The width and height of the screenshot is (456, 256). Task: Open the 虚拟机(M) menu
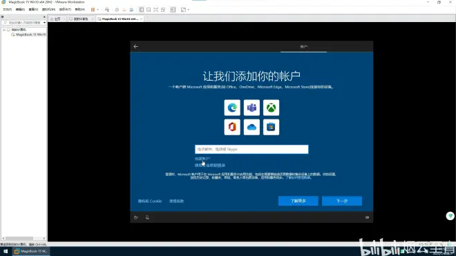pyautogui.click(x=48, y=10)
